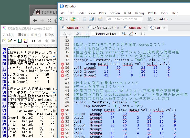190x138 pixels.
Task: Select the colr.R tab
Action: pyautogui.click(x=159, y=28)
